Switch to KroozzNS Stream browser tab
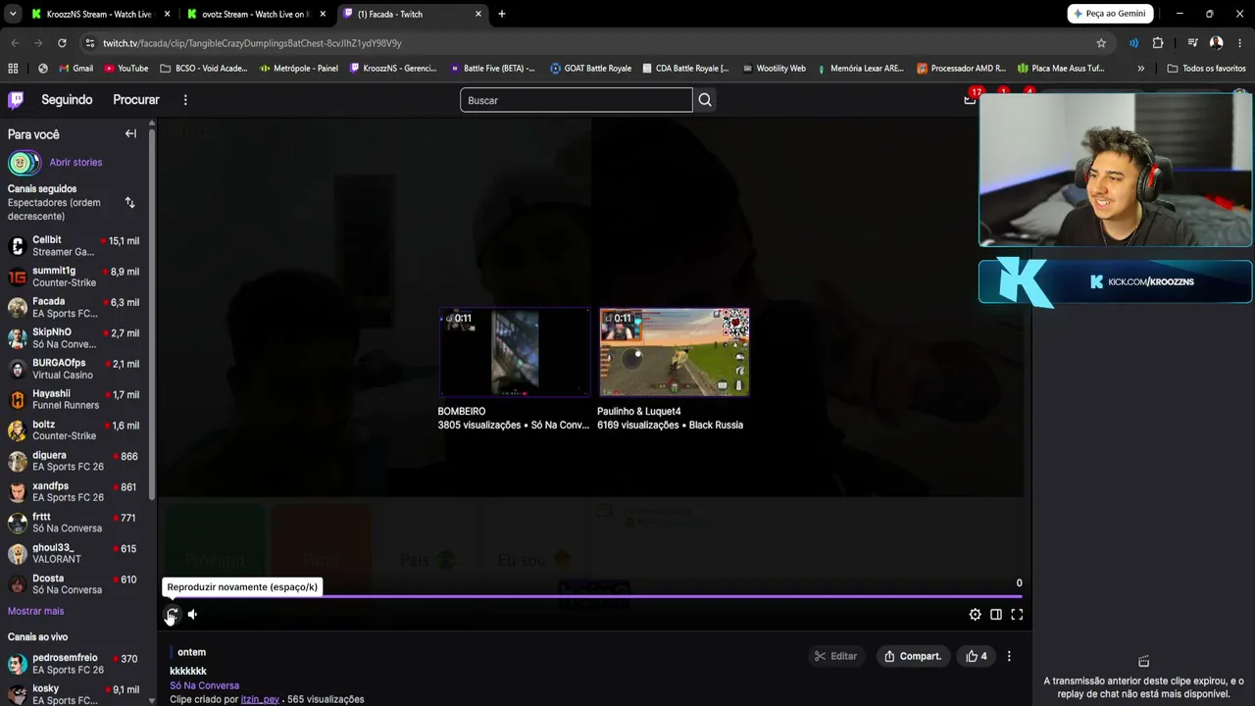The width and height of the screenshot is (1255, 706). pos(99,14)
